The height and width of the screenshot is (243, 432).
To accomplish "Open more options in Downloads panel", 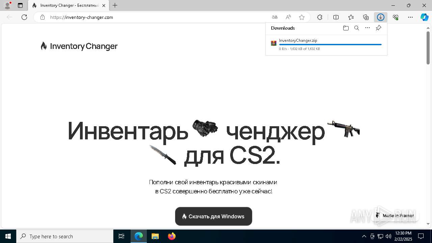I will 368,28.
